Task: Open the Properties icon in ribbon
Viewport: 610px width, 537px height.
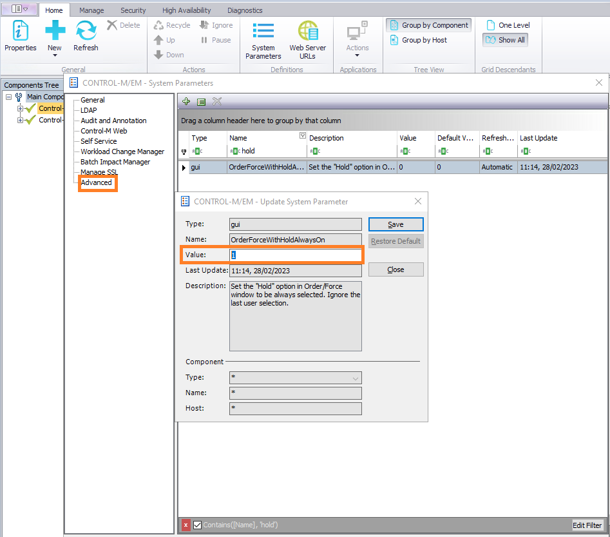Action: click(20, 35)
